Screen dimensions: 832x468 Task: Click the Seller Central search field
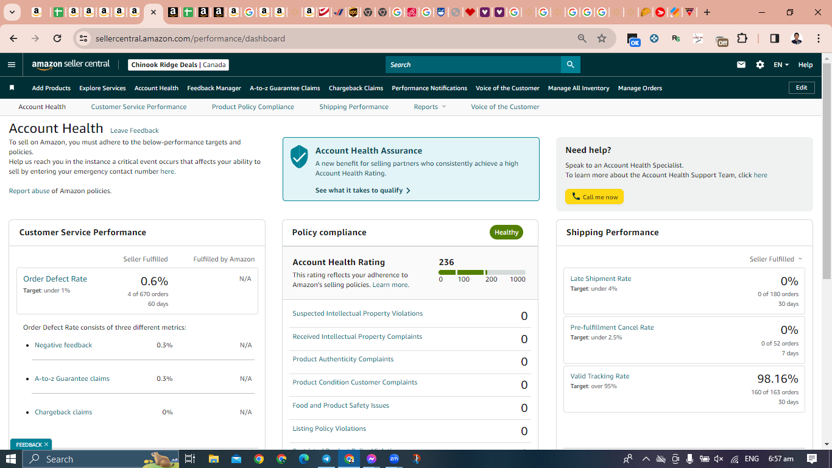point(473,65)
